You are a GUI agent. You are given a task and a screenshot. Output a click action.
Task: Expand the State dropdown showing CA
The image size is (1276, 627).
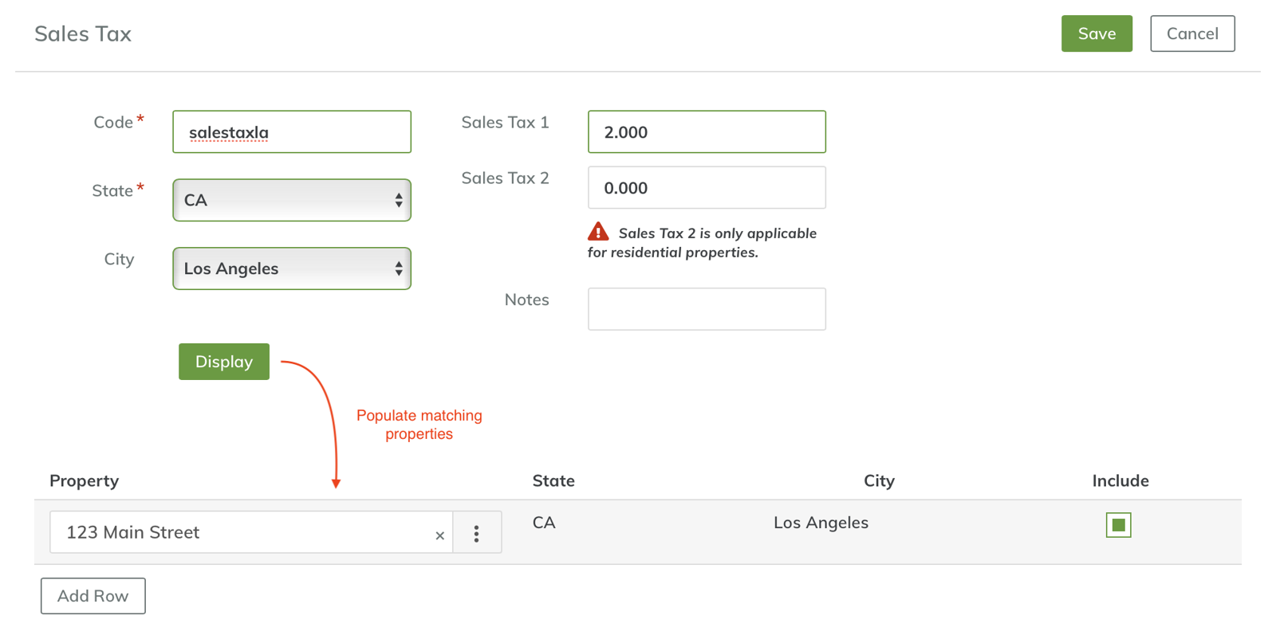pyautogui.click(x=292, y=200)
